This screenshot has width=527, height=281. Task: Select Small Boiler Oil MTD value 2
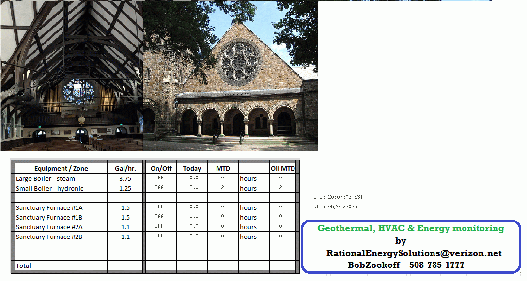[280, 187]
